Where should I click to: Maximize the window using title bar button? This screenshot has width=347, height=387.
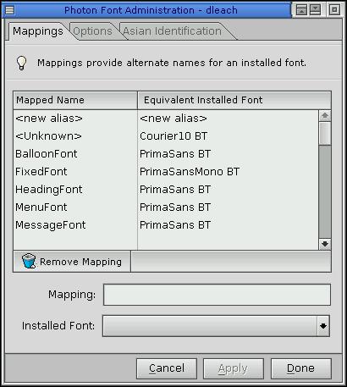[334, 10]
